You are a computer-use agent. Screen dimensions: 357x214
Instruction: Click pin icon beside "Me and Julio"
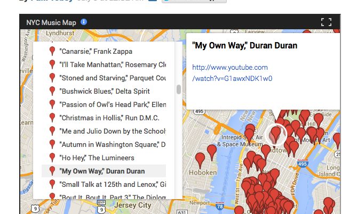pos(52,131)
